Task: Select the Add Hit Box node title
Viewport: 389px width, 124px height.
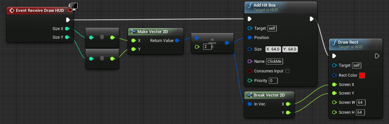Action: click(265, 5)
